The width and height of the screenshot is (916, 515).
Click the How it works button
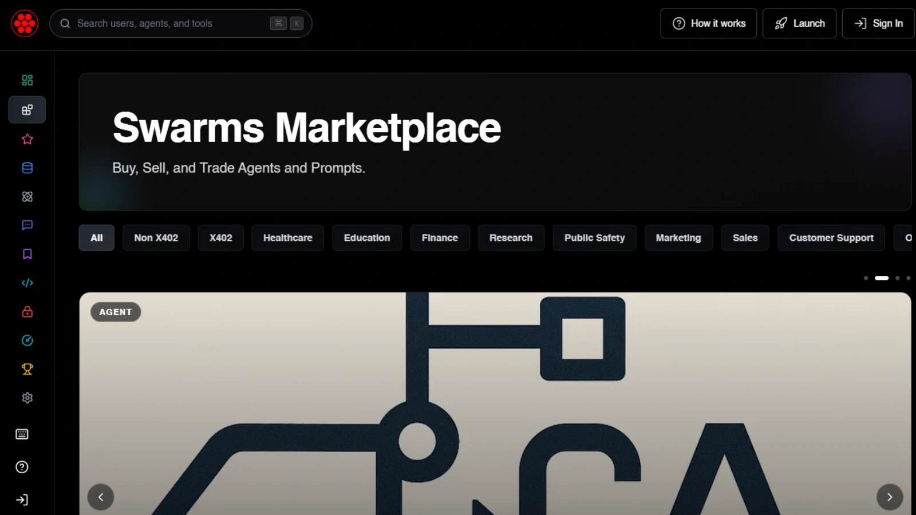coord(708,23)
